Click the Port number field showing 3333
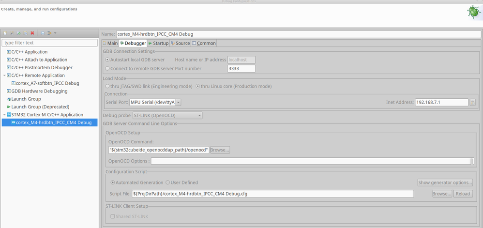This screenshot has width=483, height=228. click(x=241, y=69)
